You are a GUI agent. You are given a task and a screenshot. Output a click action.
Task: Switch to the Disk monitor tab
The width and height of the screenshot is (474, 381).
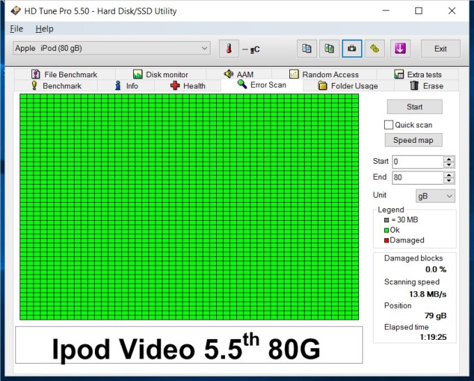160,75
